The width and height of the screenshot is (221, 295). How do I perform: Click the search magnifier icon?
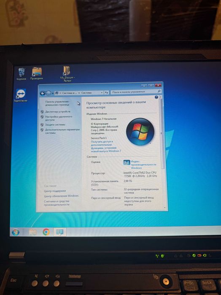click(159, 91)
